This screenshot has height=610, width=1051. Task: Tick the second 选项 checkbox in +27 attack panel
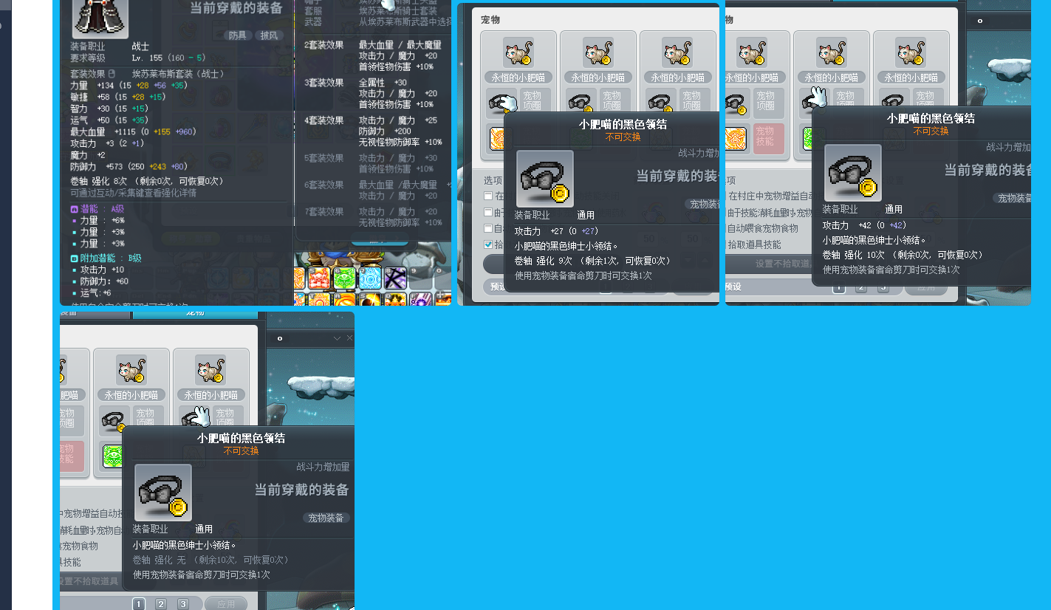488,212
